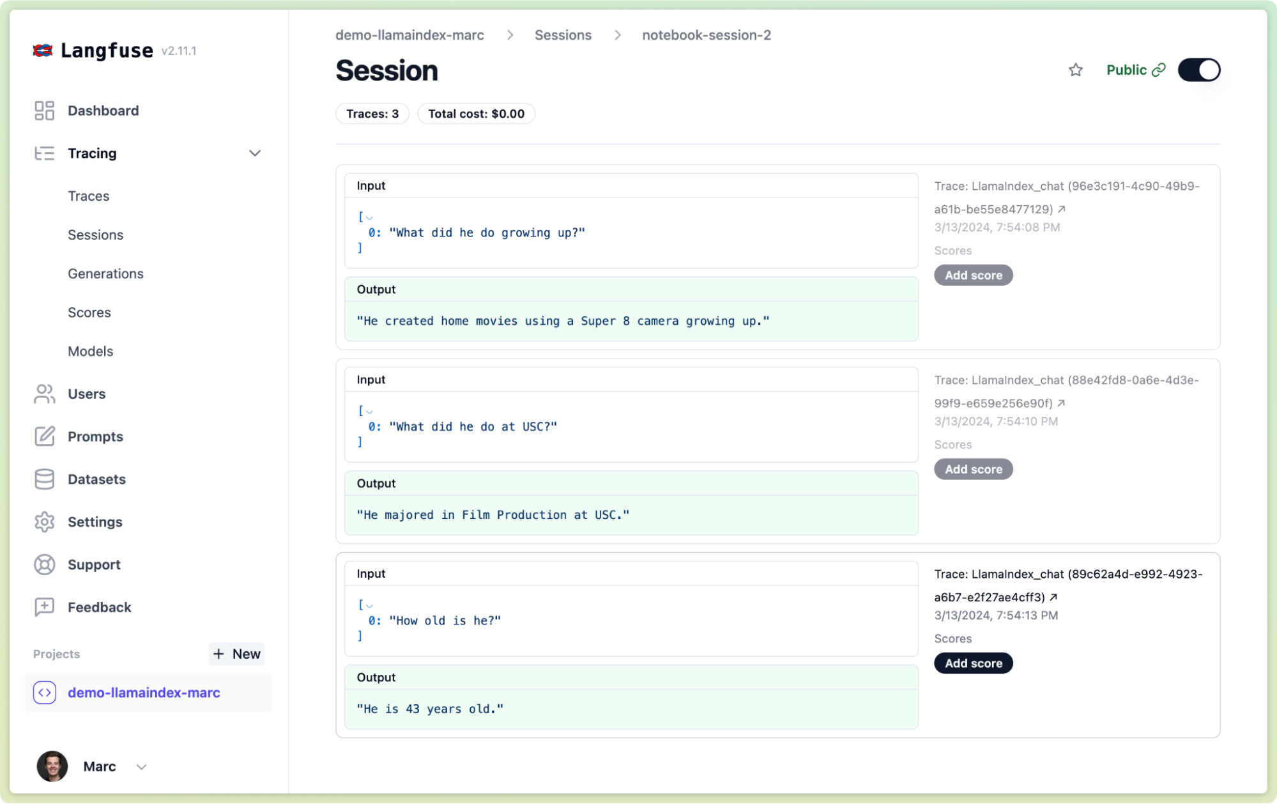1277x804 pixels.
Task: Click the Settings gear icon
Action: pyautogui.click(x=44, y=522)
